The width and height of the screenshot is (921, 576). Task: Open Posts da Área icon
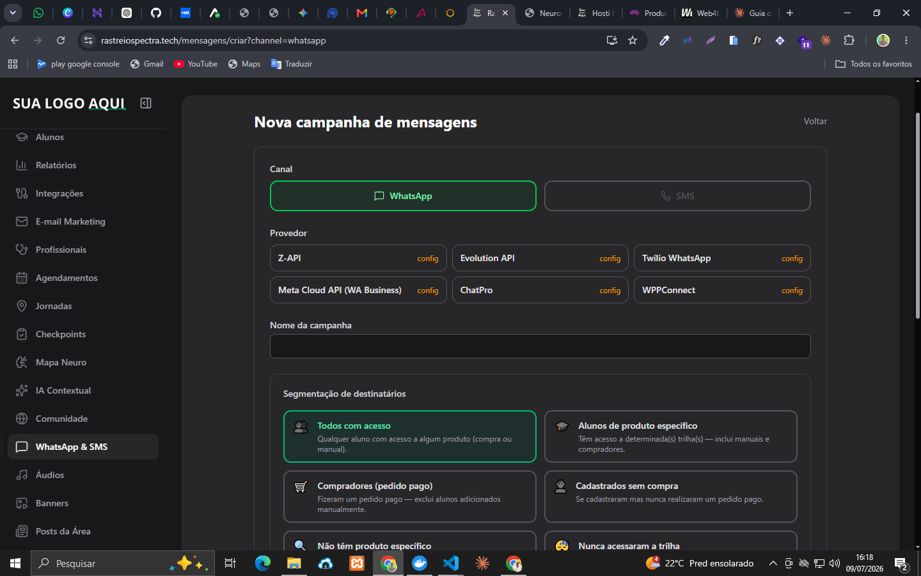click(x=22, y=531)
